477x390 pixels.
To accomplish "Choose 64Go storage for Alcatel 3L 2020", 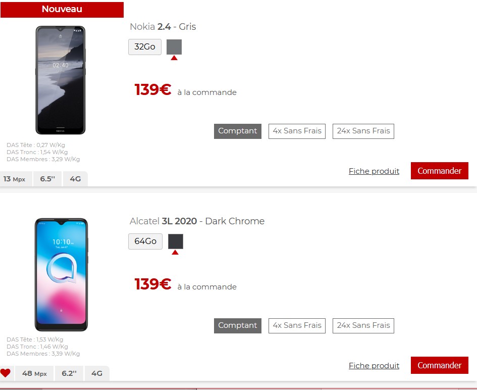I will (x=145, y=241).
